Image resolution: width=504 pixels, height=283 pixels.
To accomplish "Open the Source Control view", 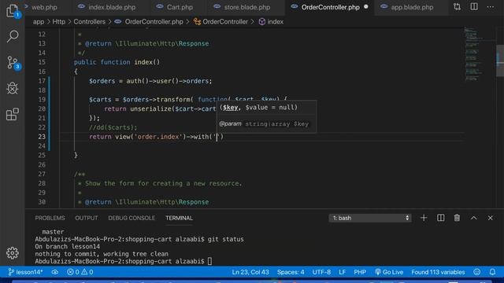I will coord(13,62).
